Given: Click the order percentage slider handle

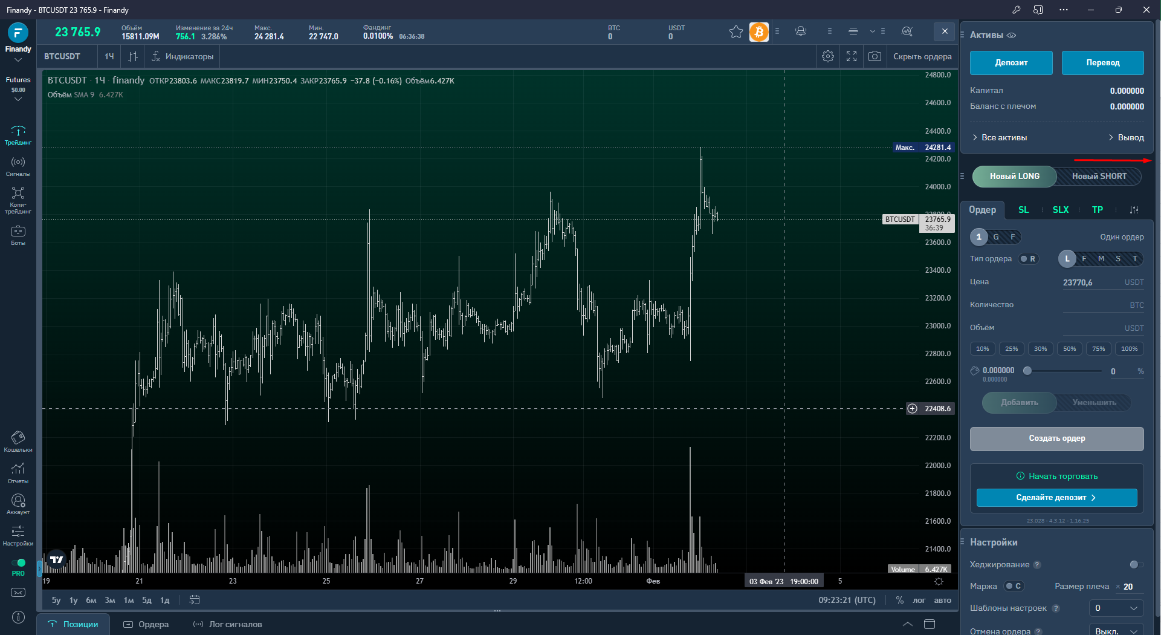Looking at the screenshot, I should click(x=1027, y=371).
